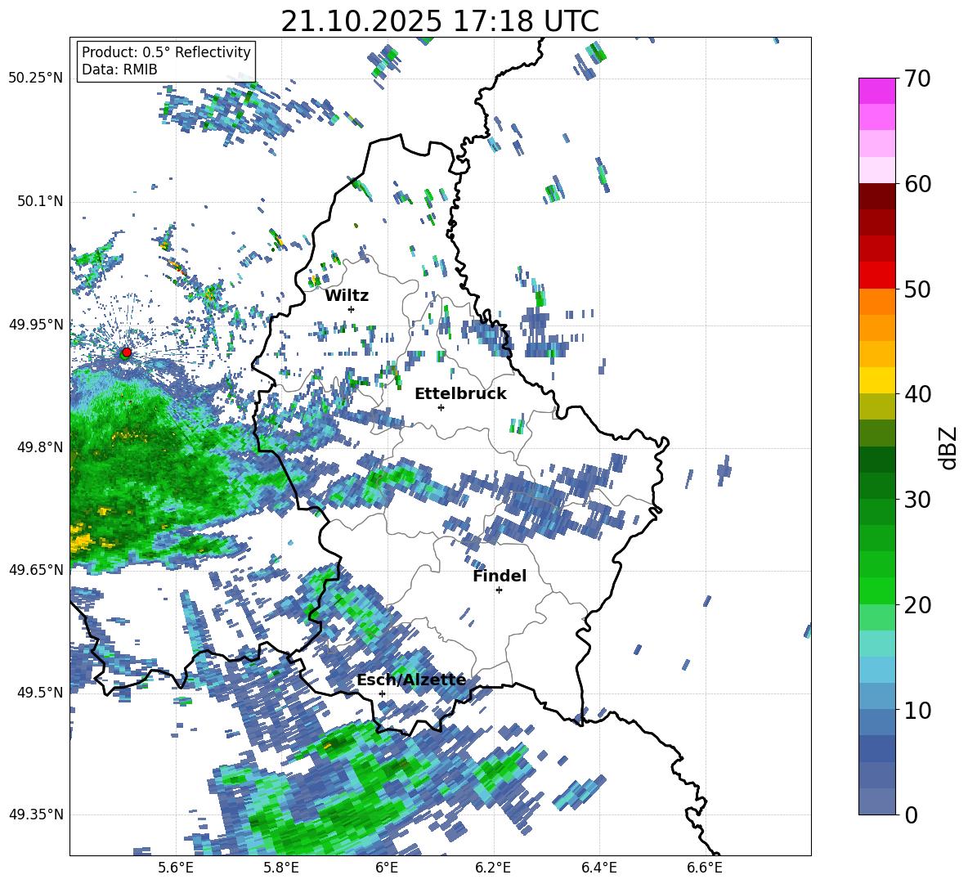This screenshot has height=884, width=968.
Task: Click the 70 tick on colorbar
Action: click(917, 79)
